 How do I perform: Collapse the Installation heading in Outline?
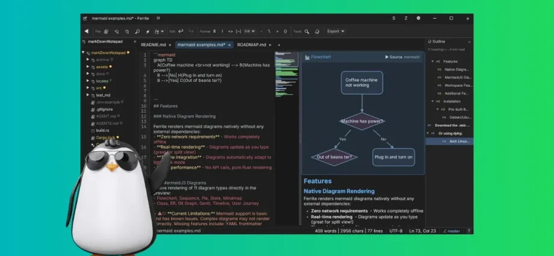[x=432, y=101]
